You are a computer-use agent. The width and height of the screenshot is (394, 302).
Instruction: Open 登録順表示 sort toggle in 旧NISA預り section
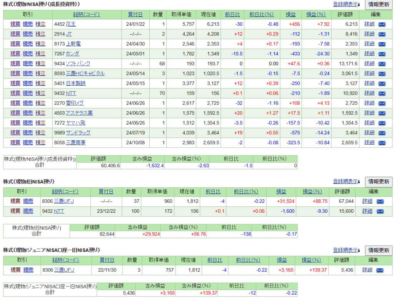tap(347, 181)
